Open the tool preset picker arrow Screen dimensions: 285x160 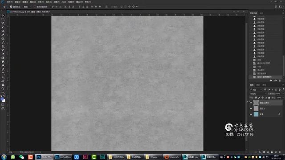(x=7, y=7)
